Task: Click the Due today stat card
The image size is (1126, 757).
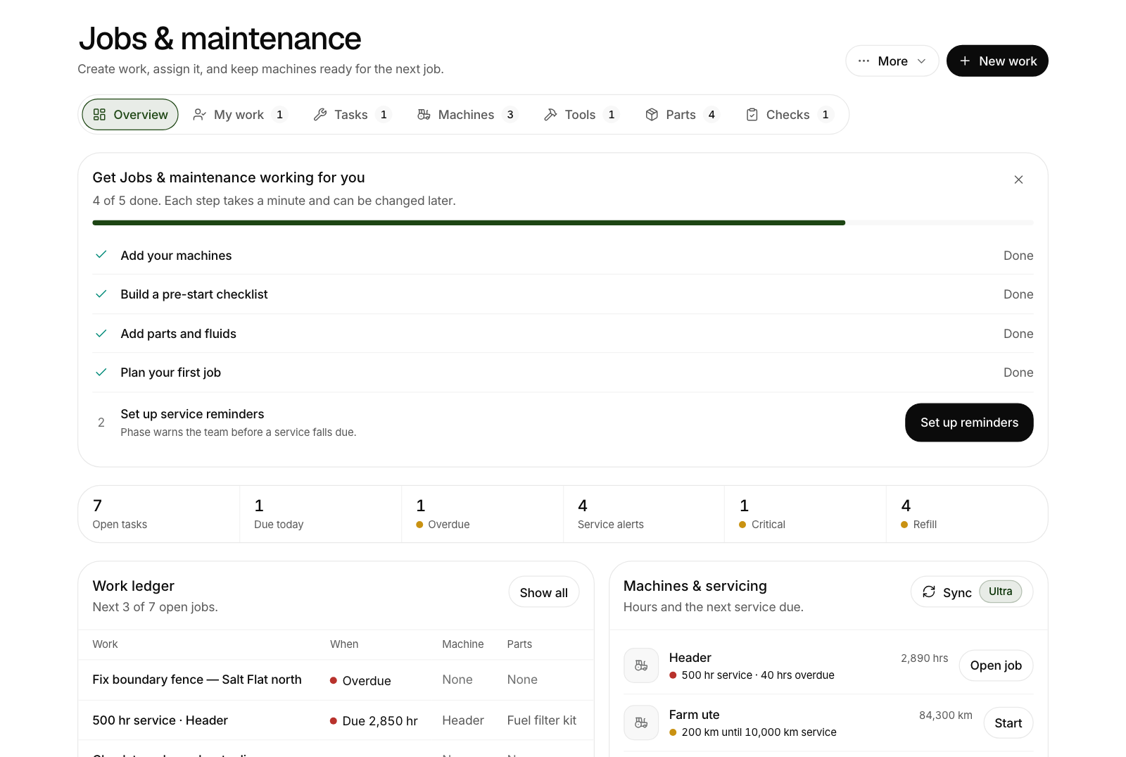Action: click(x=321, y=514)
